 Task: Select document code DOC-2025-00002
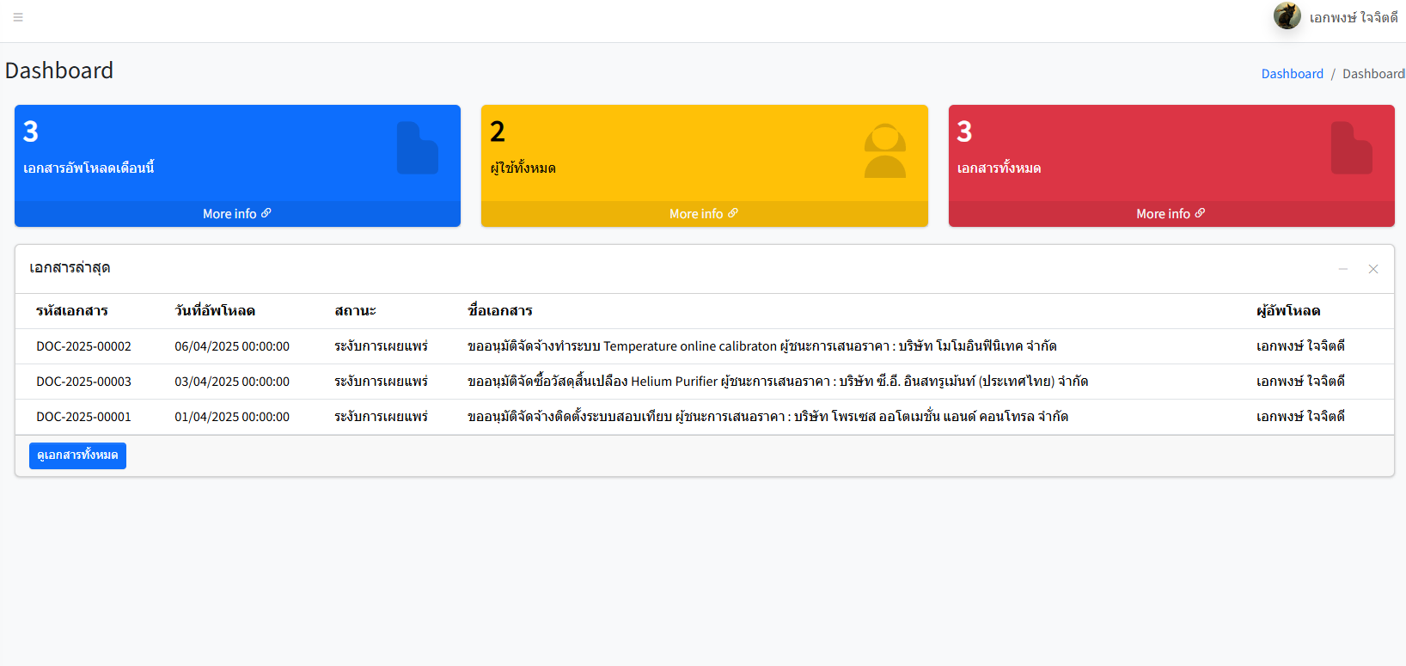click(83, 346)
